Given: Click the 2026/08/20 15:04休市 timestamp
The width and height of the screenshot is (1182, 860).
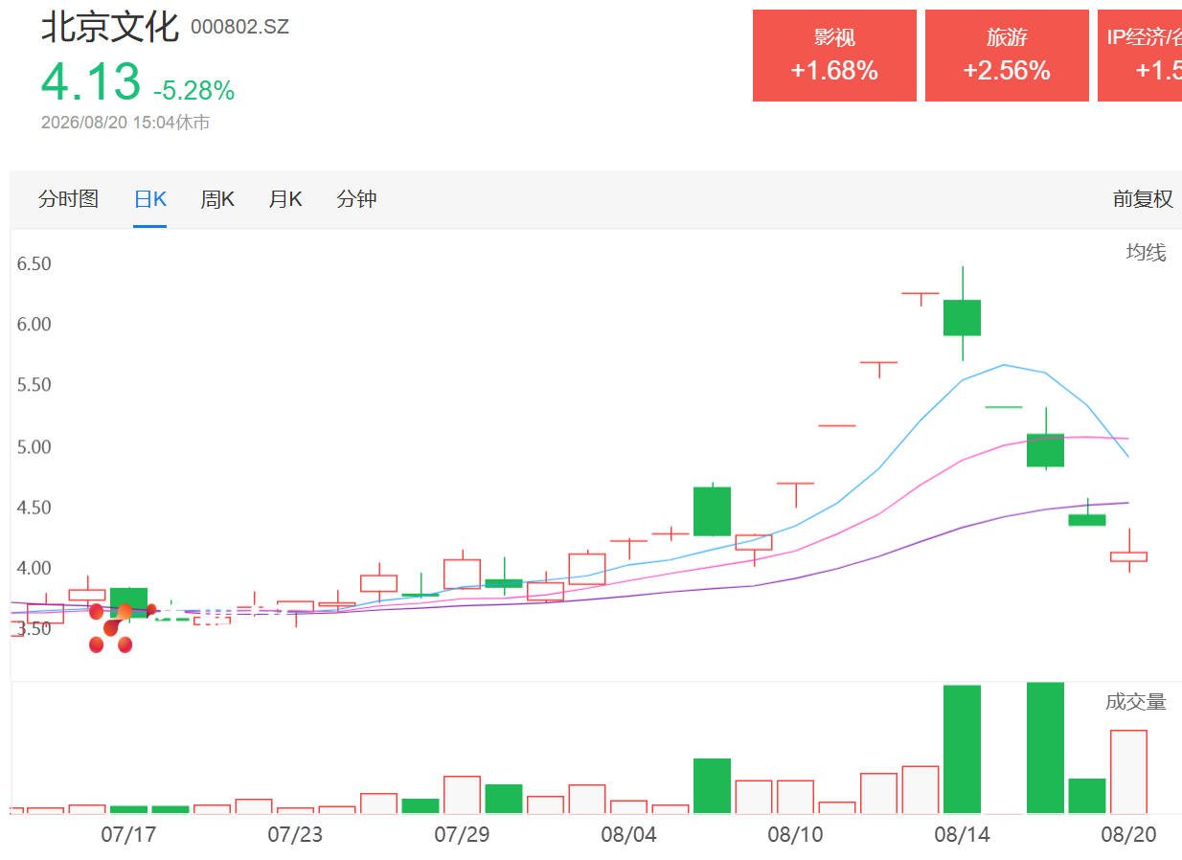Looking at the screenshot, I should pyautogui.click(x=125, y=123).
